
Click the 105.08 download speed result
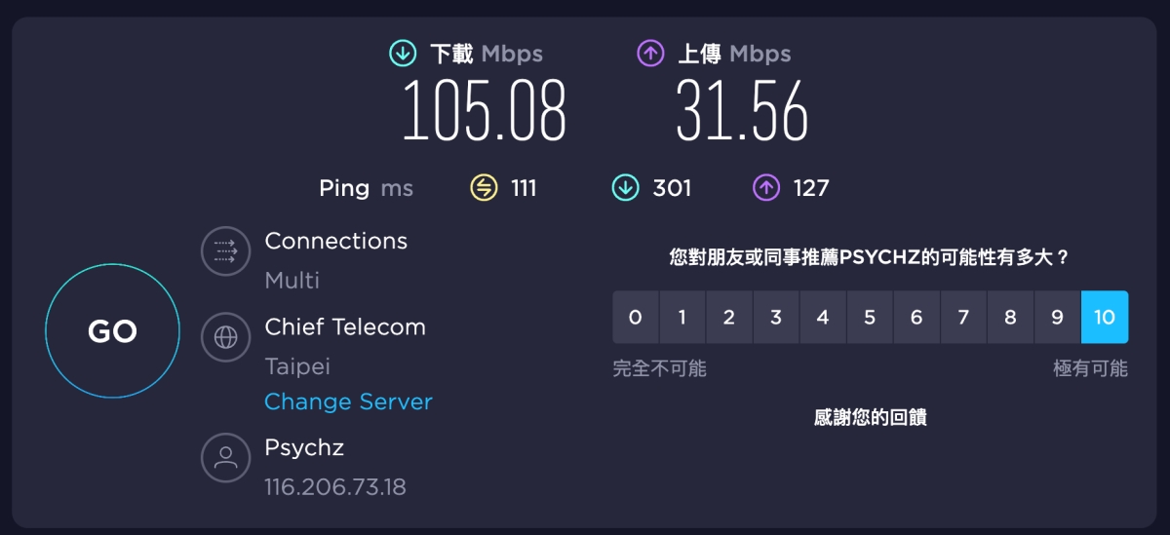484,110
